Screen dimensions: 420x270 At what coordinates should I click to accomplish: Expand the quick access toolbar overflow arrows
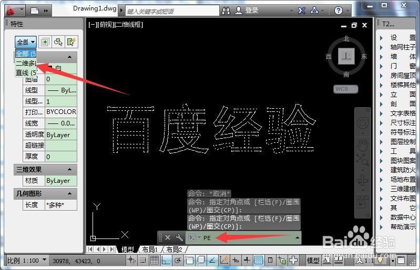(46, 11)
